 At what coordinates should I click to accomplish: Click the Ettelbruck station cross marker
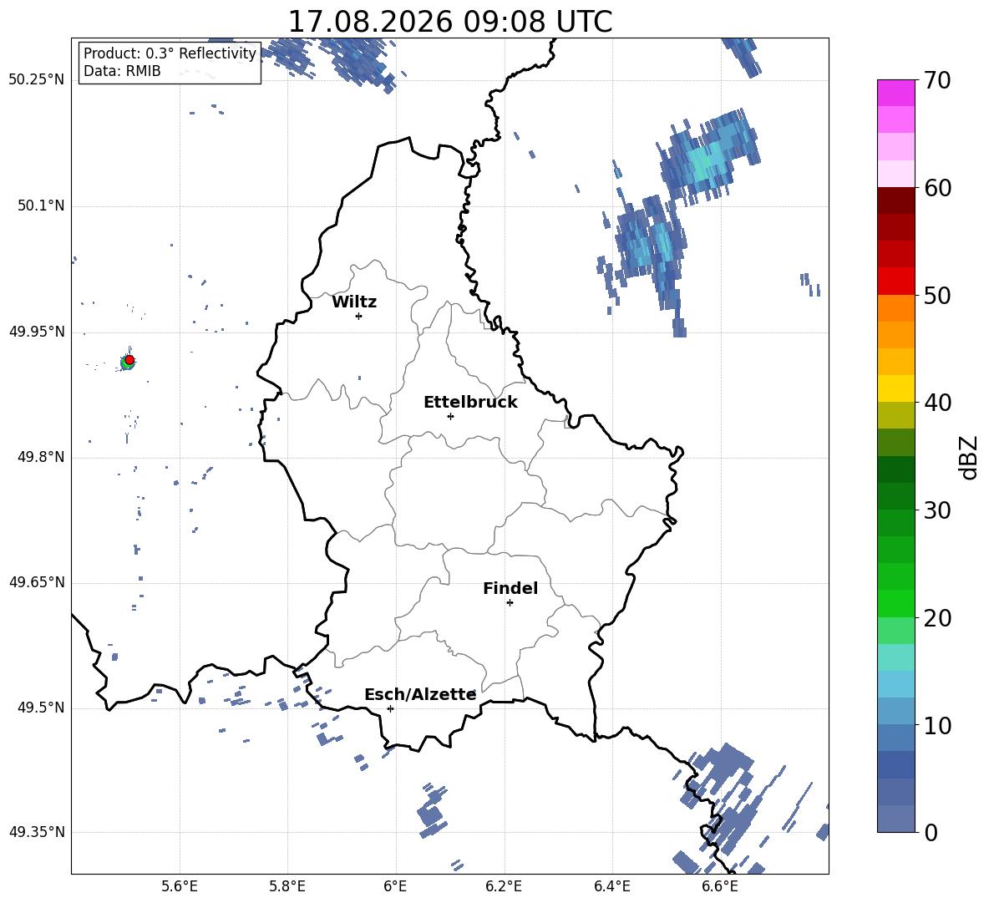(450, 416)
